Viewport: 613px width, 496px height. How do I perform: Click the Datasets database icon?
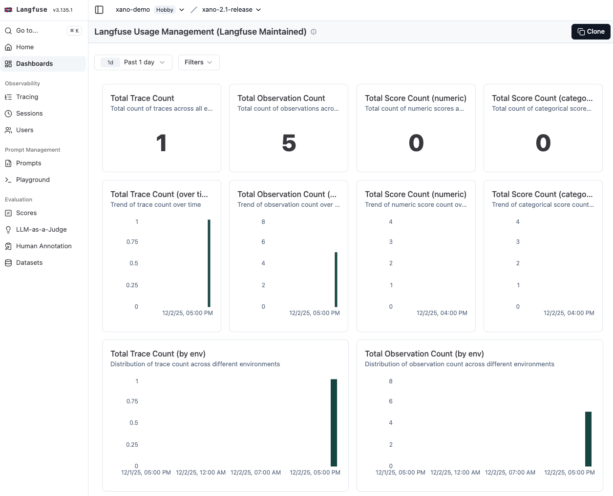click(x=8, y=263)
